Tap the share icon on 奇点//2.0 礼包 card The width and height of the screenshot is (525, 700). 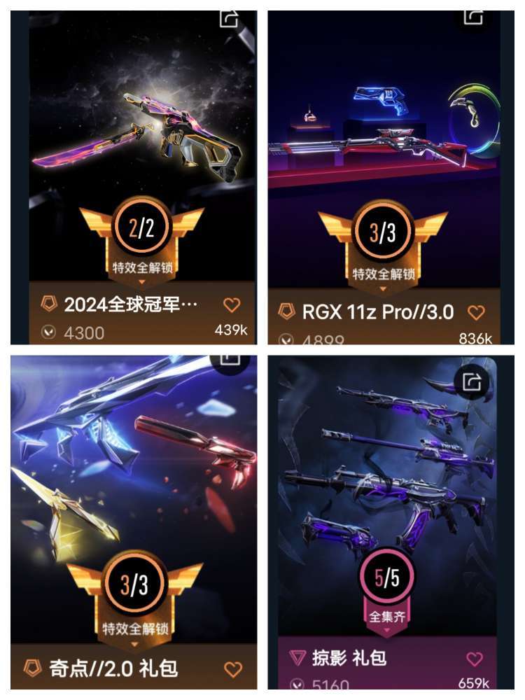point(230,359)
